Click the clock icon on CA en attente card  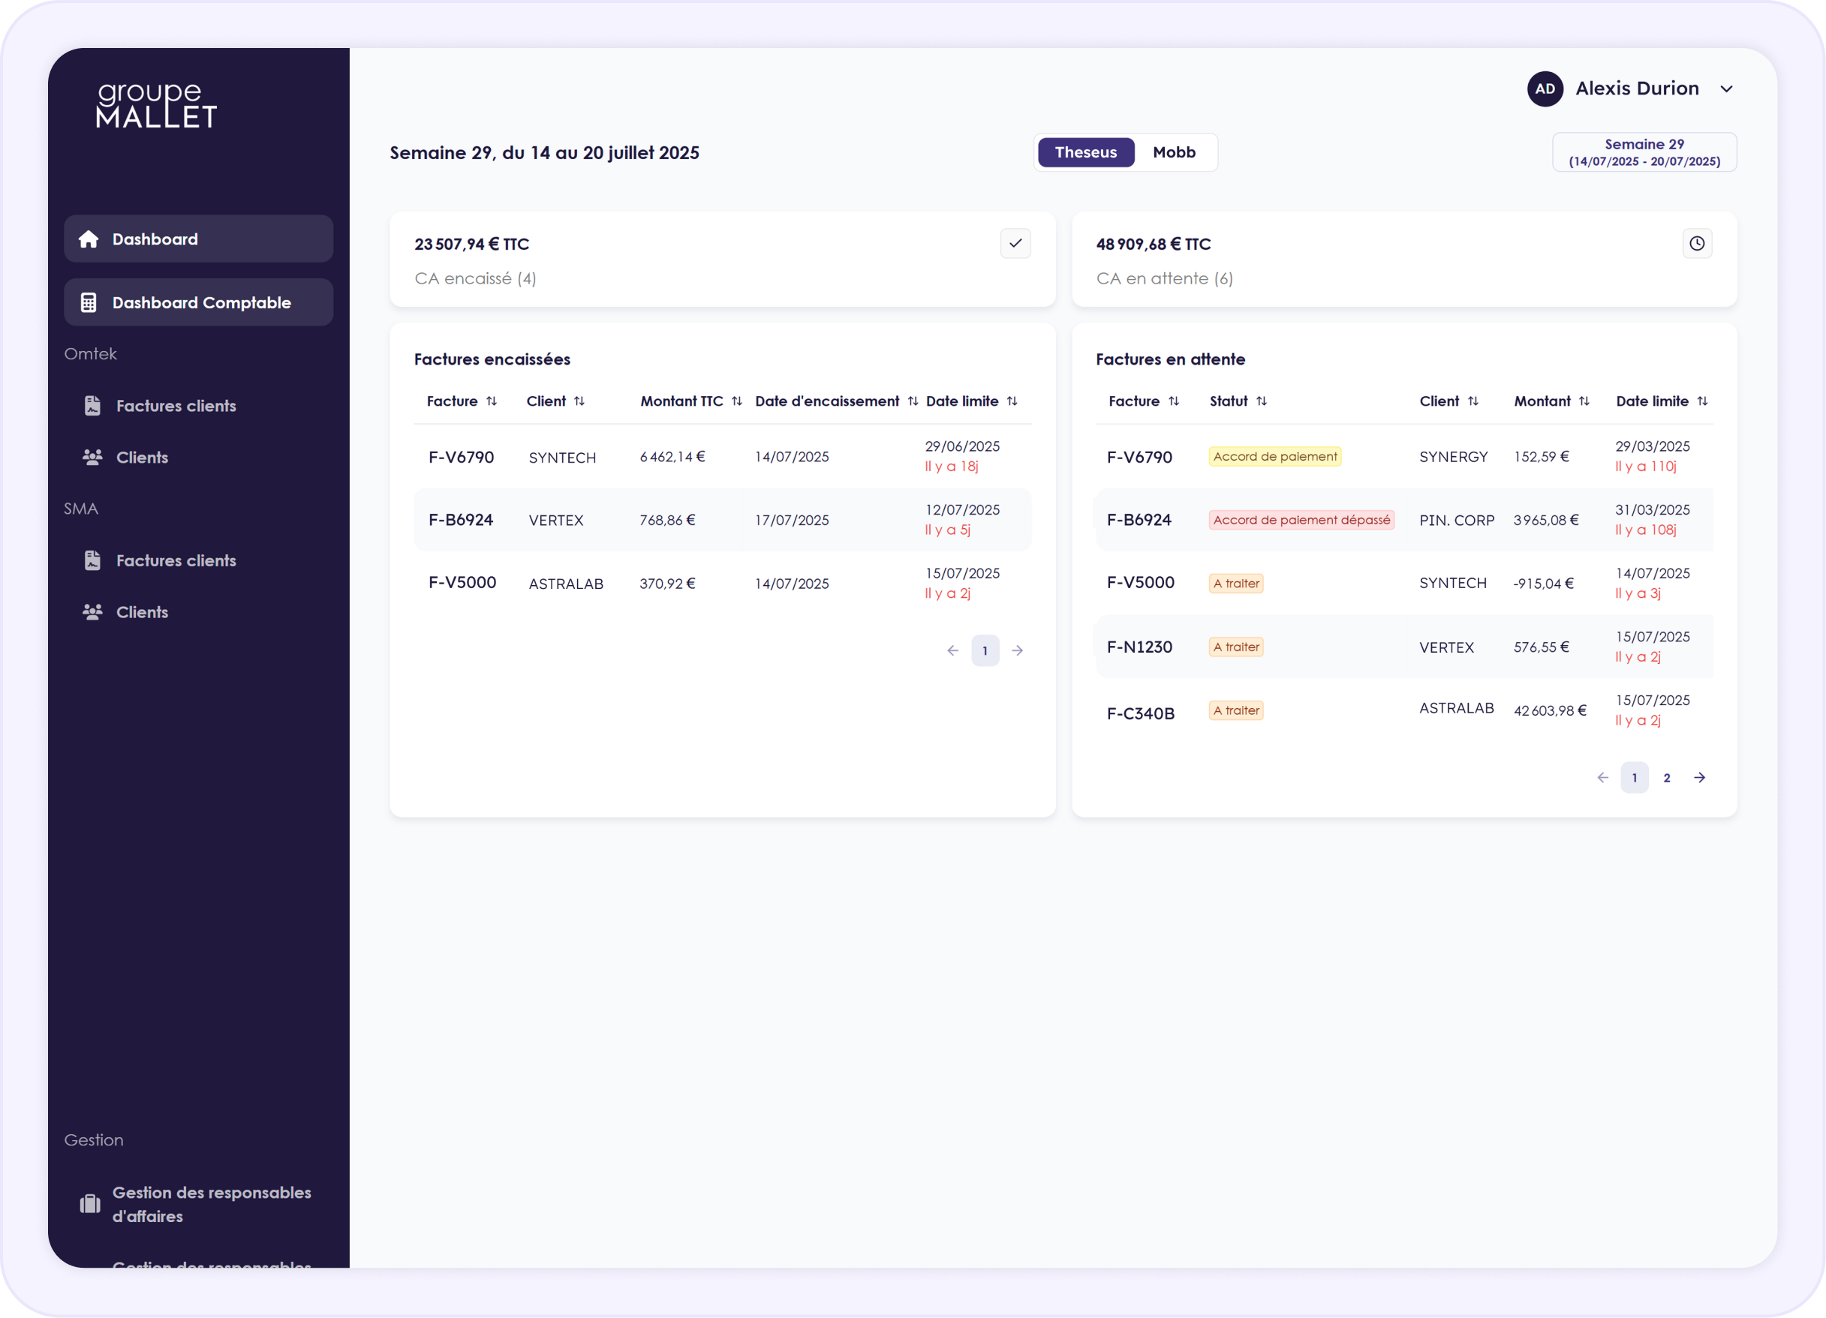(x=1696, y=243)
